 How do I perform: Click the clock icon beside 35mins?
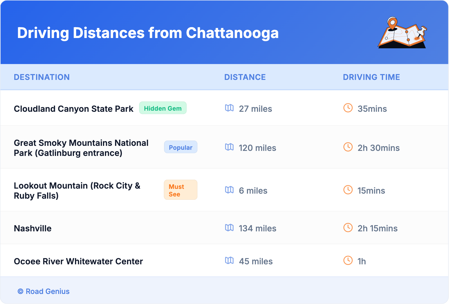point(348,108)
